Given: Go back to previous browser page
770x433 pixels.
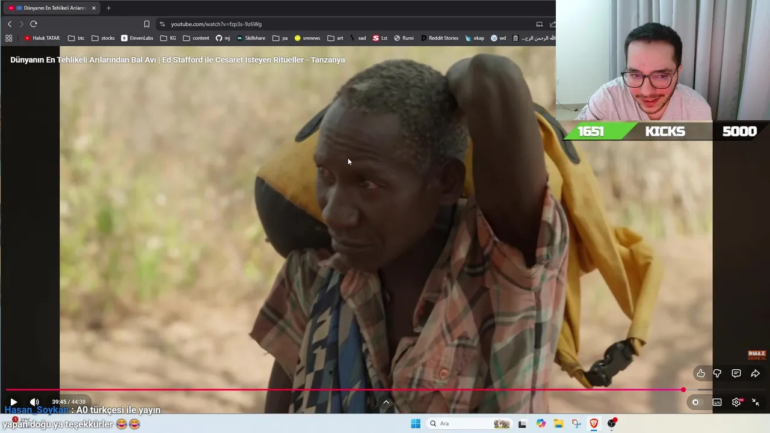Looking at the screenshot, I should click(x=9, y=24).
